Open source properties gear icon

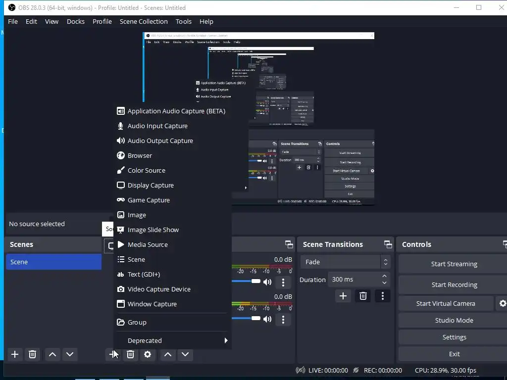point(148,354)
